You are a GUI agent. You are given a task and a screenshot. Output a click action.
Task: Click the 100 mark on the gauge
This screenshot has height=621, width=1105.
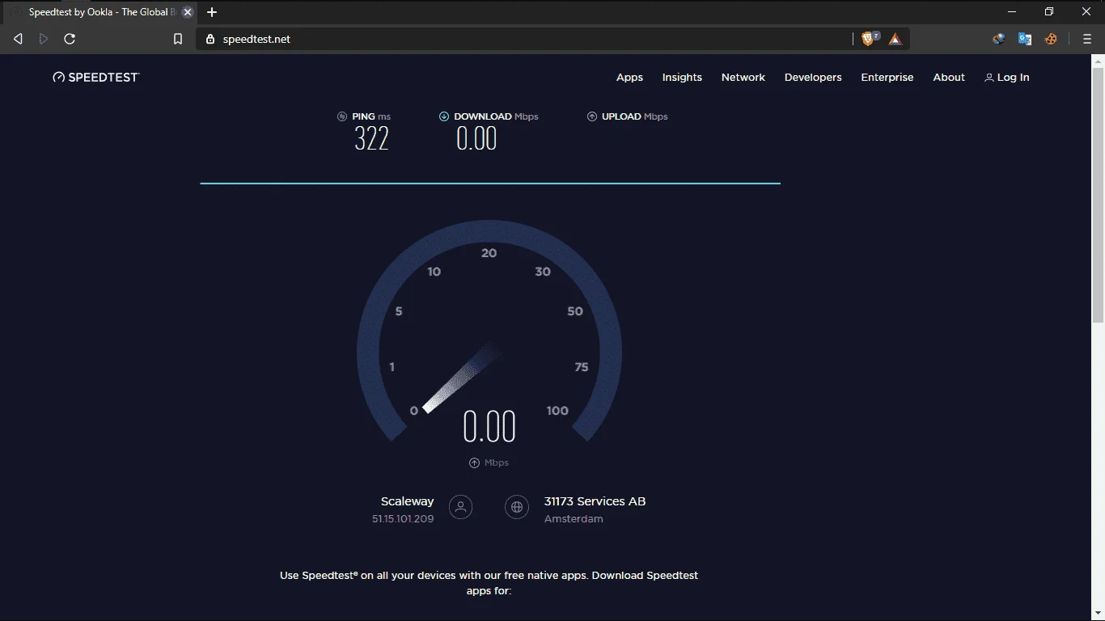click(557, 411)
